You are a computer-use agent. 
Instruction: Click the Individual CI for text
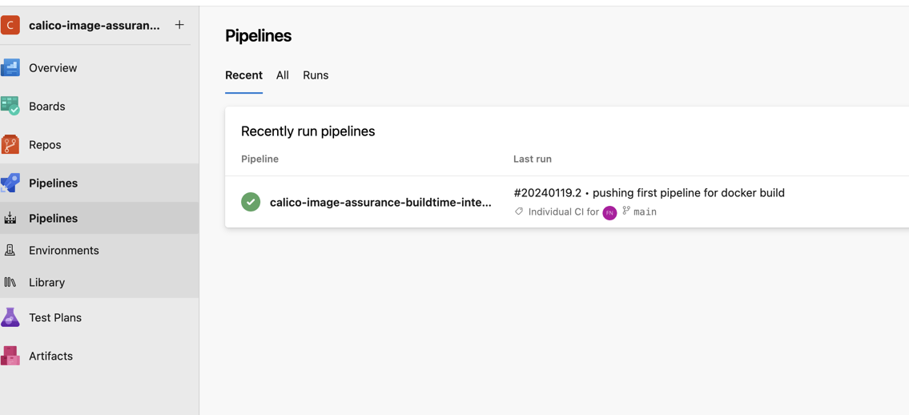tap(564, 212)
